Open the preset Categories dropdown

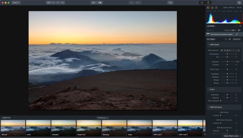click(103, 118)
